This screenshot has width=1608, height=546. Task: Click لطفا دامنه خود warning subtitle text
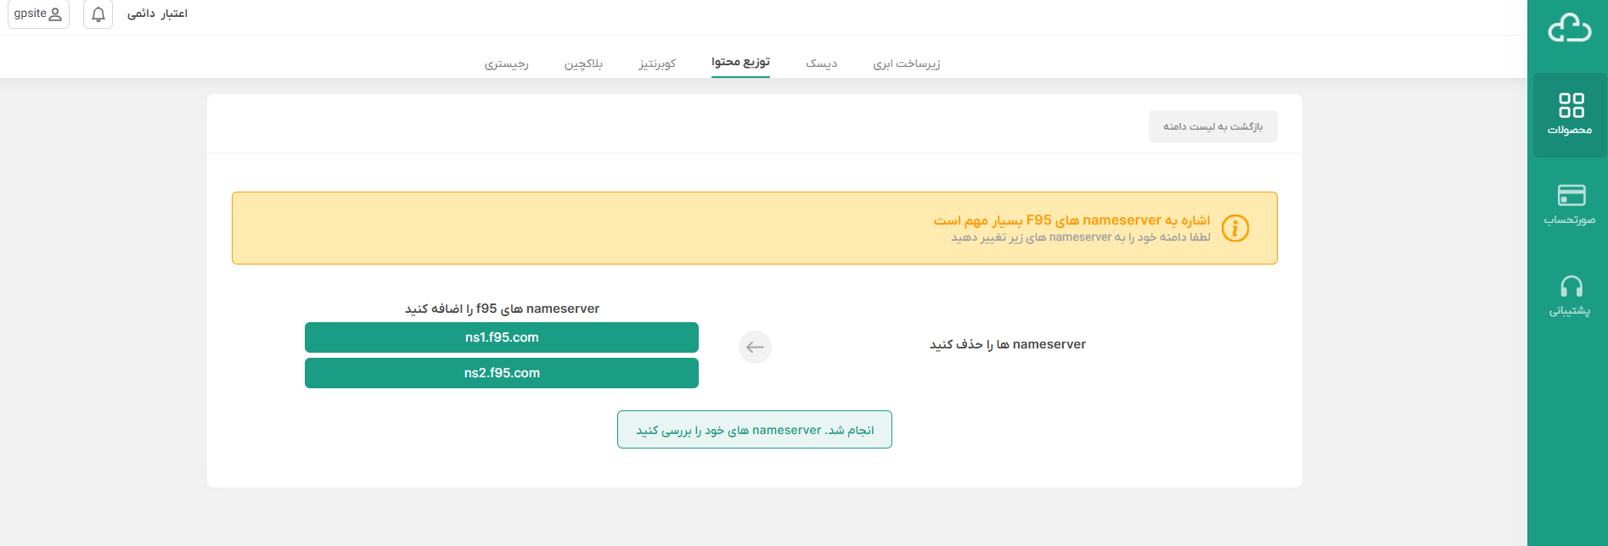(x=1081, y=237)
